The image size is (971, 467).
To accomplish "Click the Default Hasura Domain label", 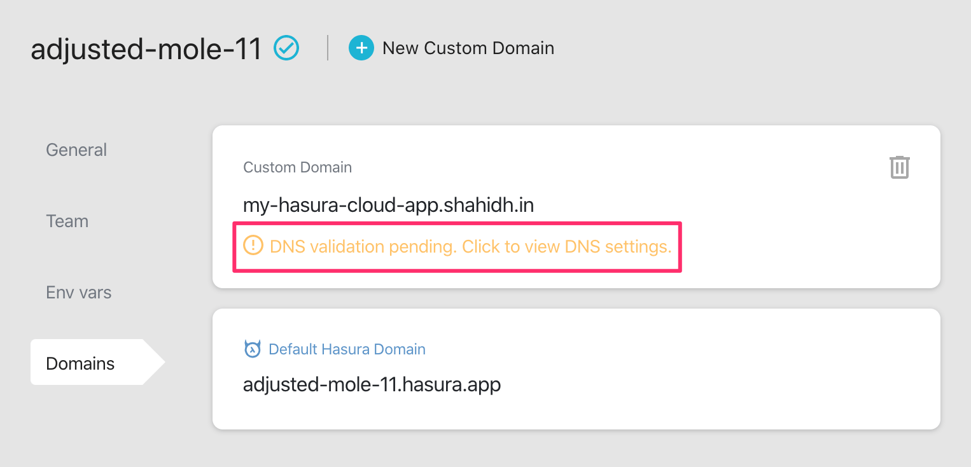I will 347,349.
